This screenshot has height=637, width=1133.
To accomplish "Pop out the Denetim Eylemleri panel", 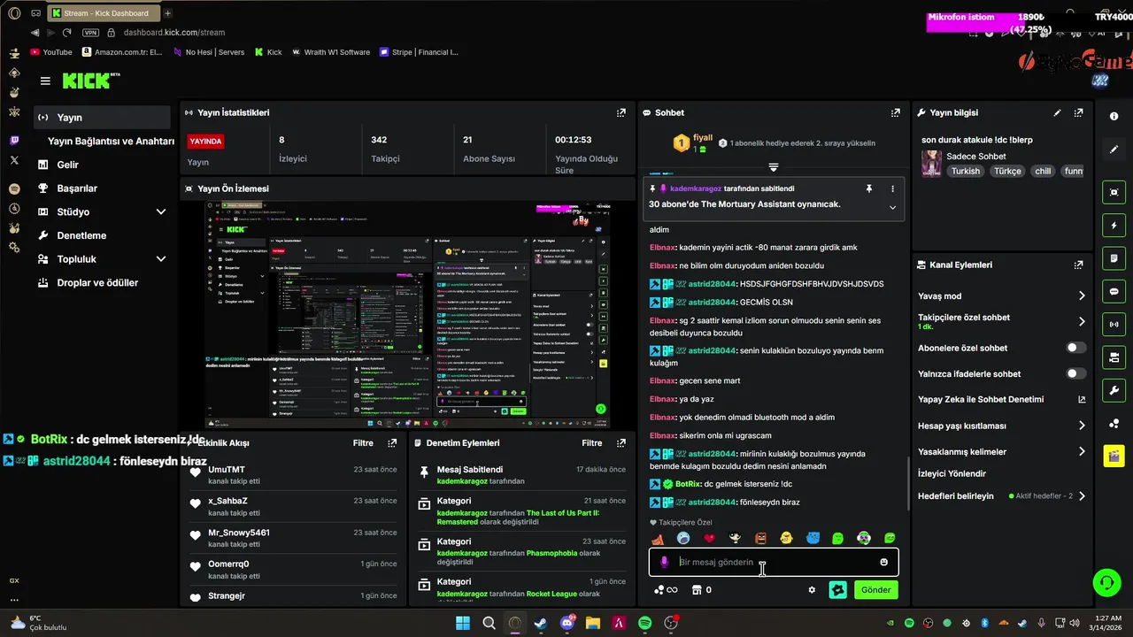I will tap(621, 442).
